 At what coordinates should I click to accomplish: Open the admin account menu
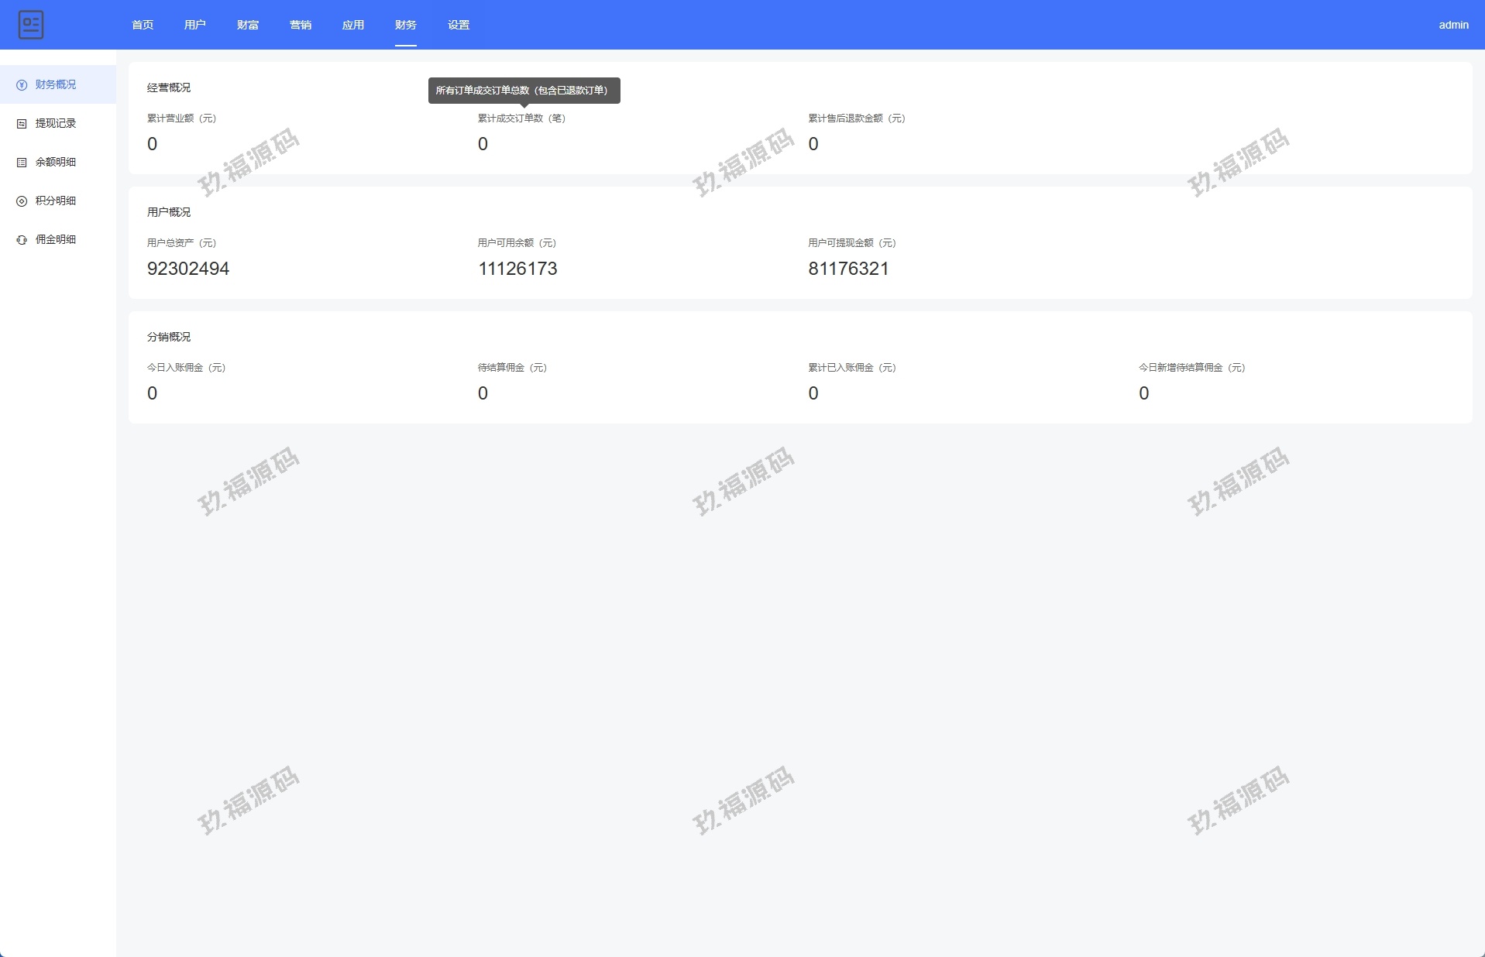coord(1453,25)
